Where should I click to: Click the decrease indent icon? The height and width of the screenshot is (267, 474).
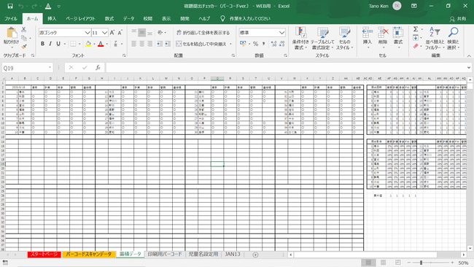159,44
